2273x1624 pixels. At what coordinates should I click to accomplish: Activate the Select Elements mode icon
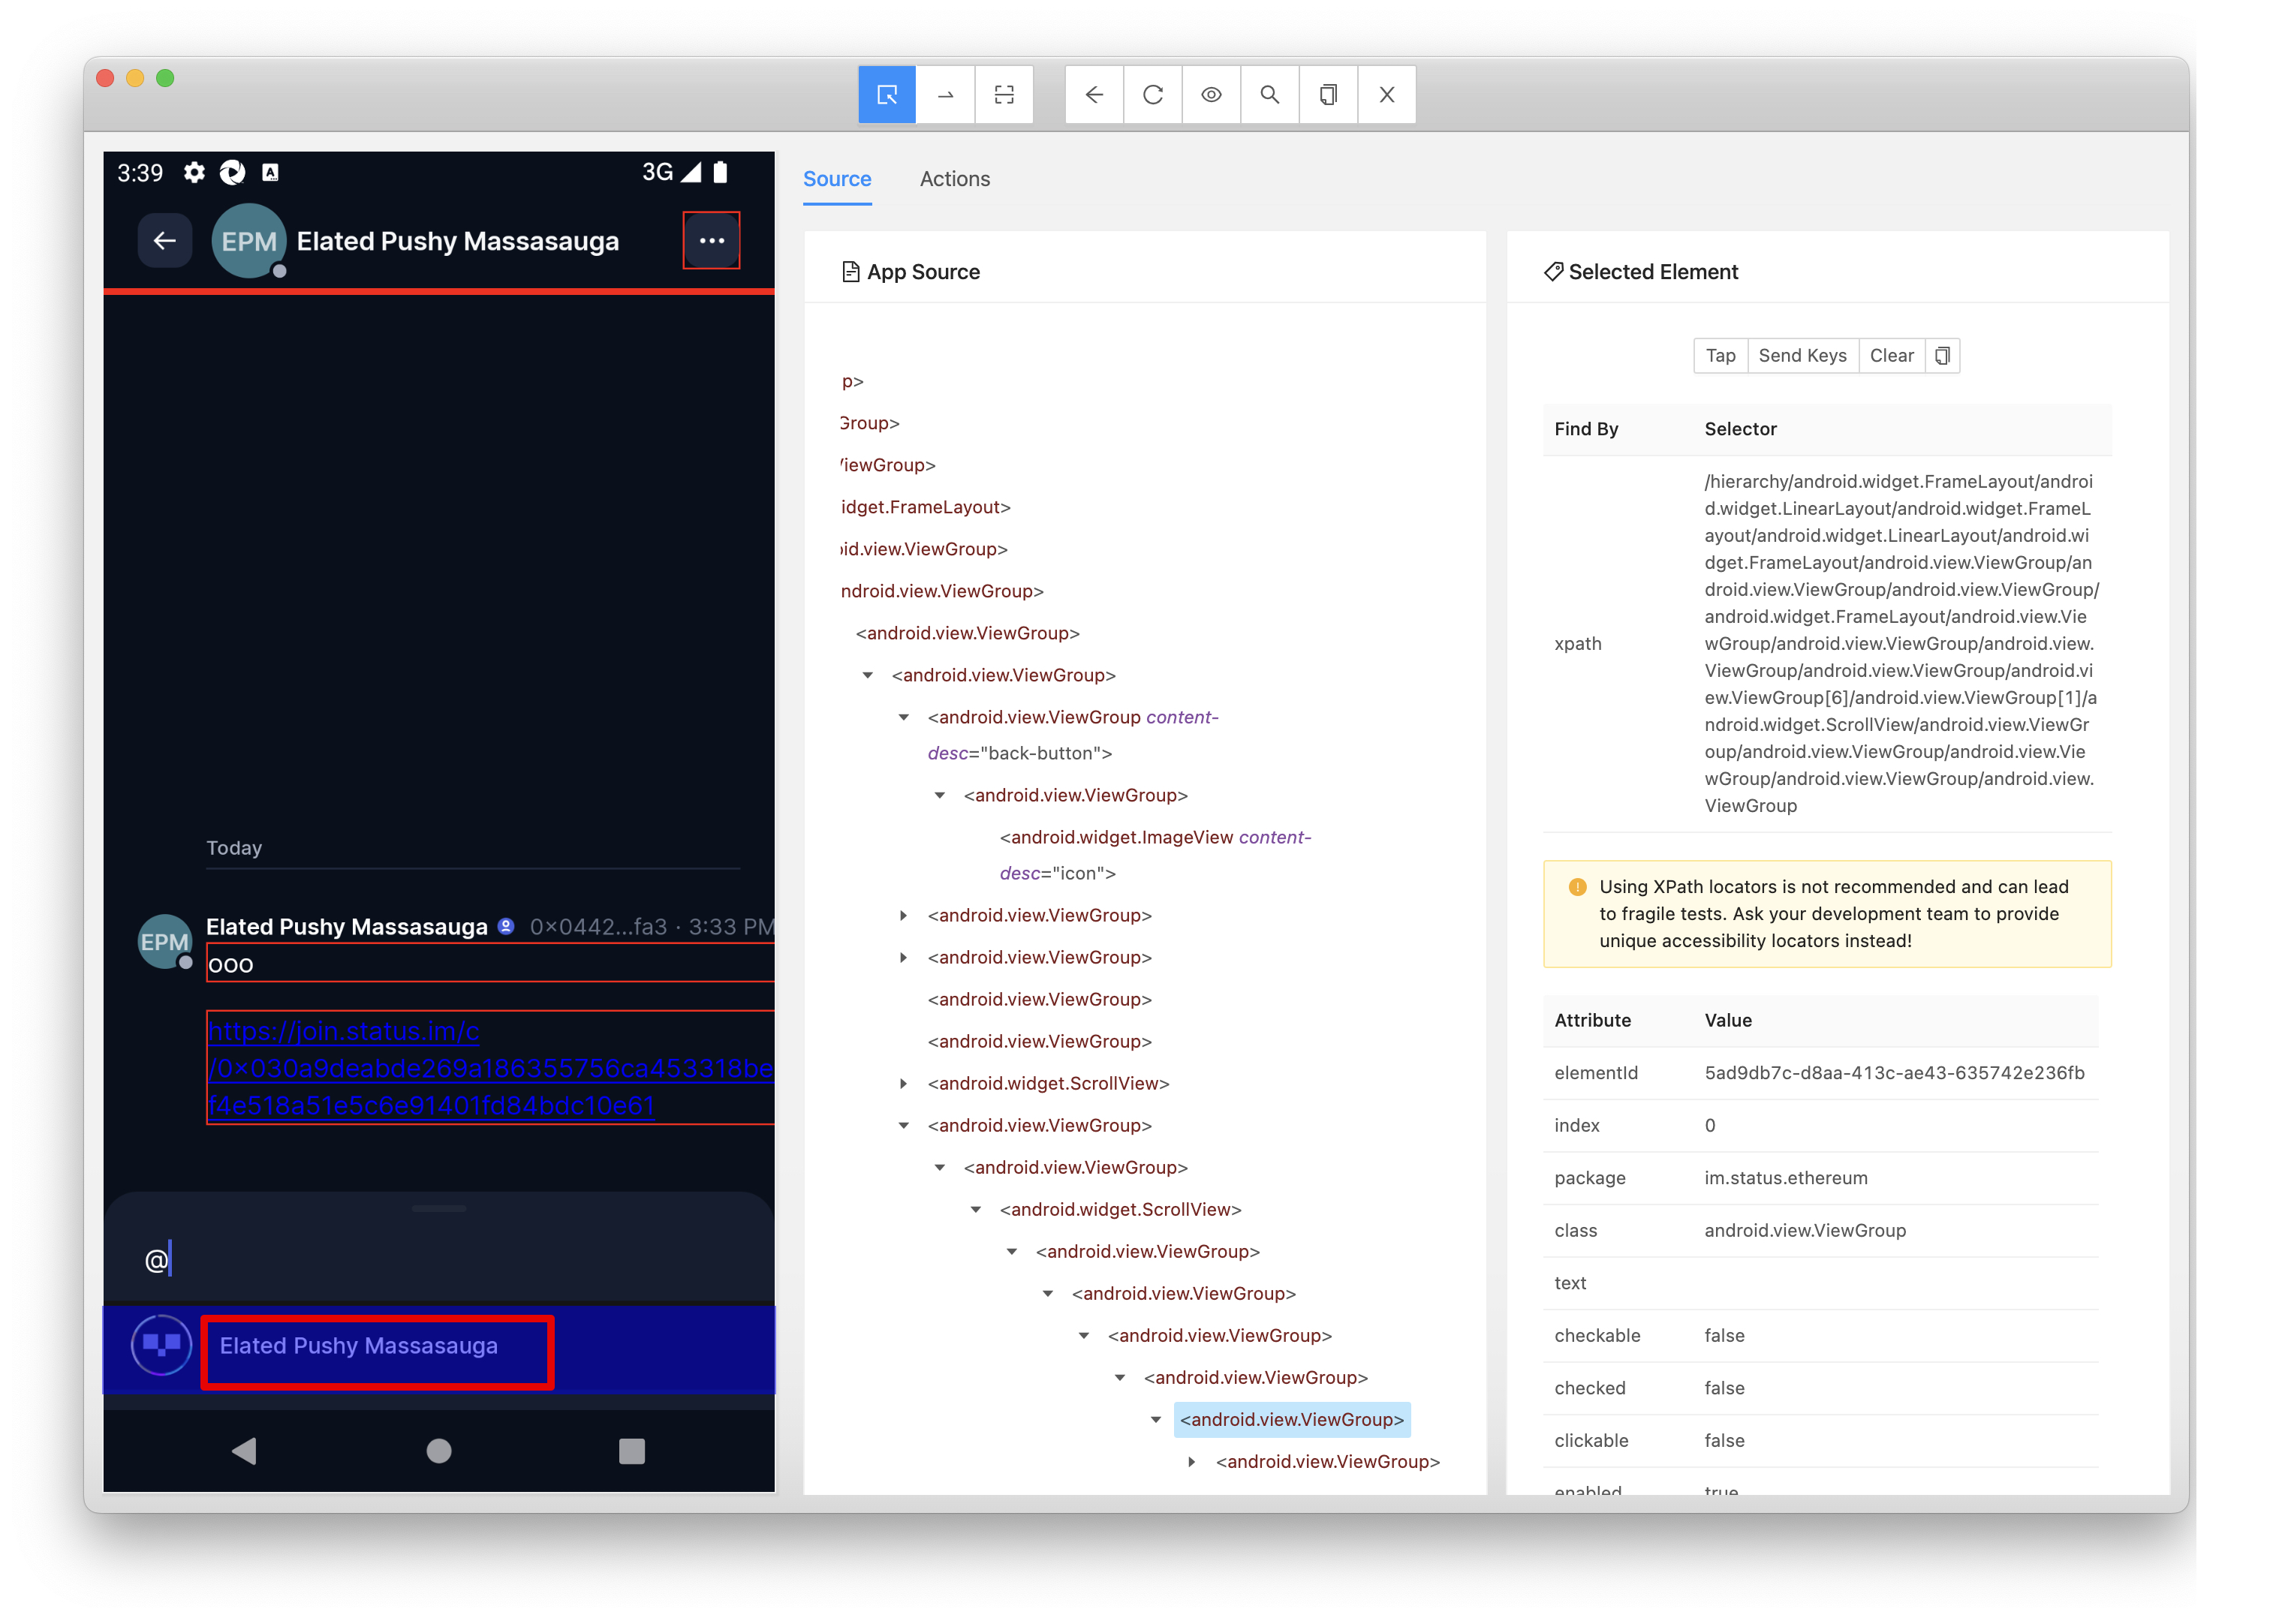[x=886, y=95]
